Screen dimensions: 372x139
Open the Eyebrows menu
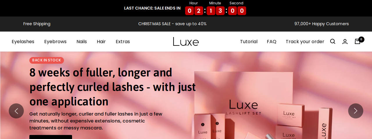[55, 41]
